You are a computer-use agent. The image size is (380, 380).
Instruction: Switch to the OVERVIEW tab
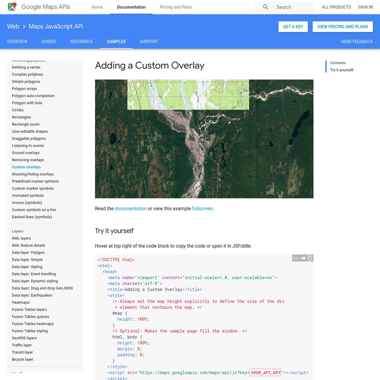[x=17, y=41]
